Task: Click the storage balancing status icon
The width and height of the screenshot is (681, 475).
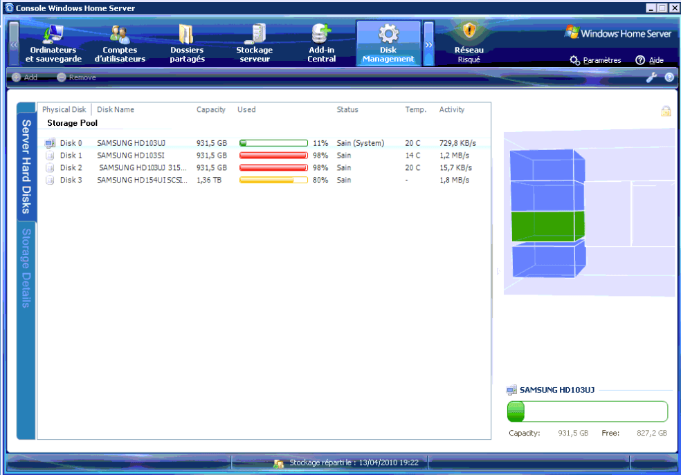Action: pyautogui.click(x=278, y=463)
